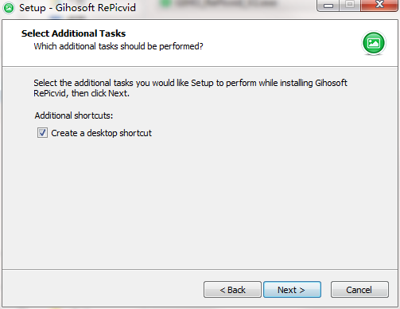
Task: Click the 'Create a desktop shortcut' label
Action: tap(101, 133)
